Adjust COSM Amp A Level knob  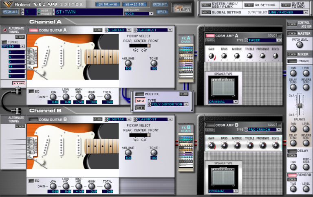tap(275, 56)
